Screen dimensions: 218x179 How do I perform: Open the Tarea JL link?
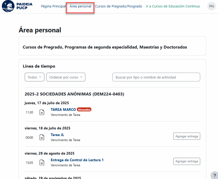[57, 135]
